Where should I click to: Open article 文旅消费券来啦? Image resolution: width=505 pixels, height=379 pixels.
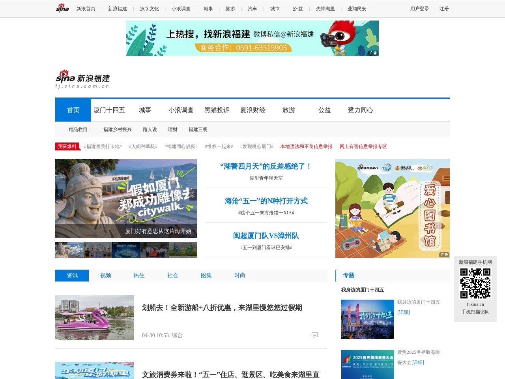[231, 374]
